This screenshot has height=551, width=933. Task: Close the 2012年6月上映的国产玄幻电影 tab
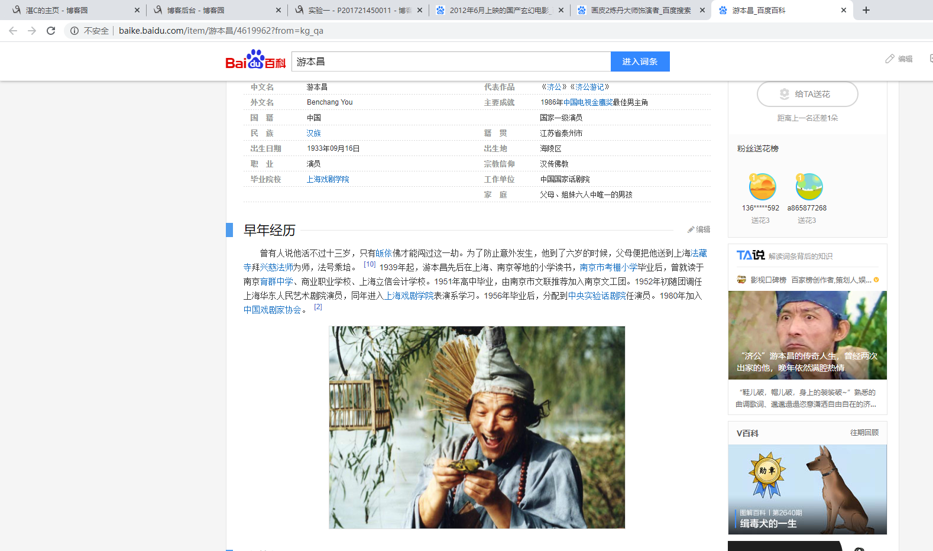pyautogui.click(x=561, y=10)
